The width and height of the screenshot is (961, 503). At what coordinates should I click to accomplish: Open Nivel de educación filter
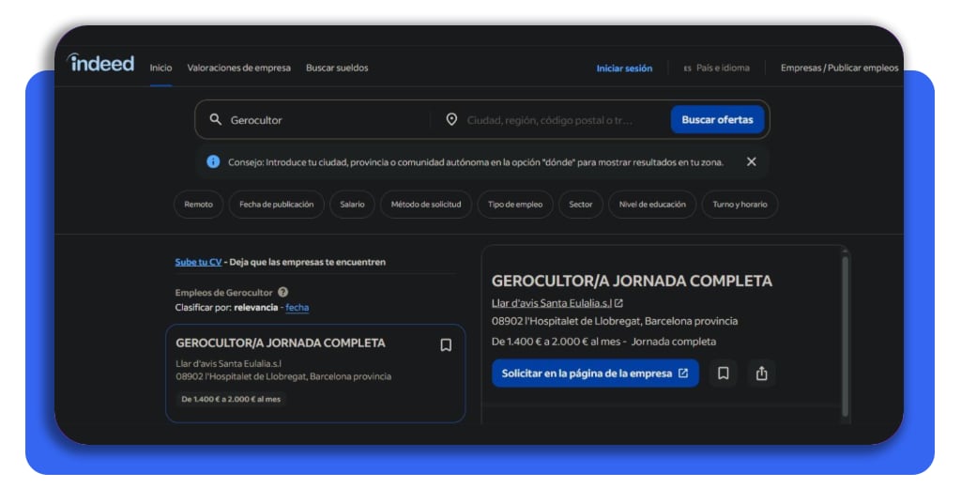pos(652,205)
